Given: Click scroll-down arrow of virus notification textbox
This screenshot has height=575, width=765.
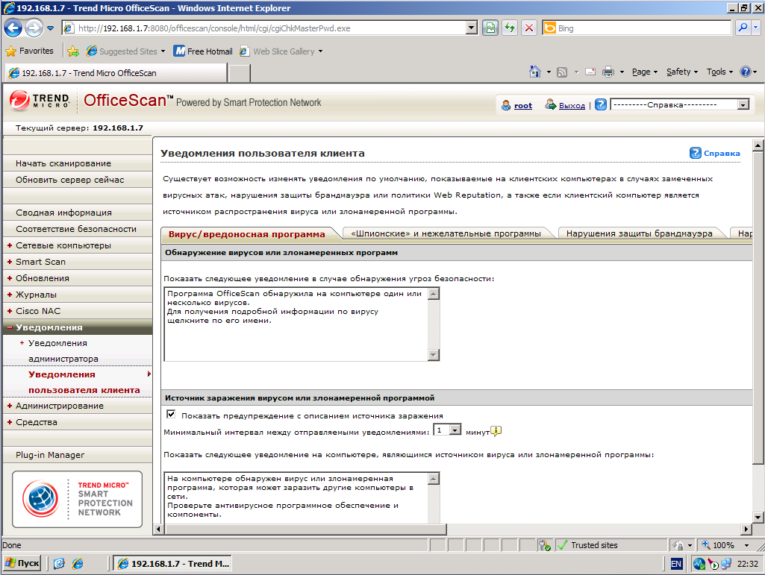Looking at the screenshot, I should (x=433, y=354).
